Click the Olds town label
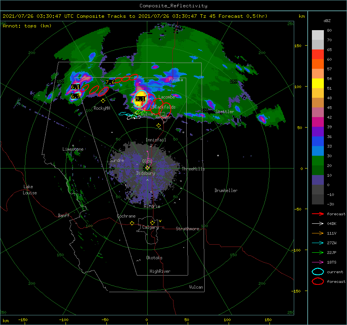The height and width of the screenshot is (325, 347). tap(147, 161)
